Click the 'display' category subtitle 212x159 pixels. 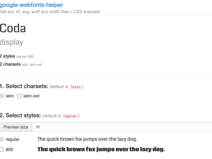(x=12, y=42)
